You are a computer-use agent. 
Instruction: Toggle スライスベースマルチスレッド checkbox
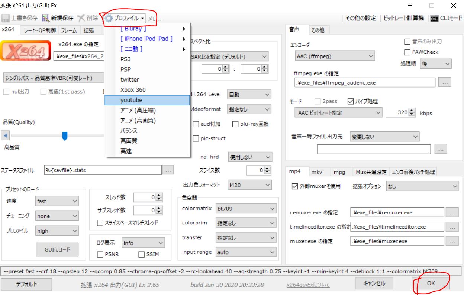(x=100, y=223)
